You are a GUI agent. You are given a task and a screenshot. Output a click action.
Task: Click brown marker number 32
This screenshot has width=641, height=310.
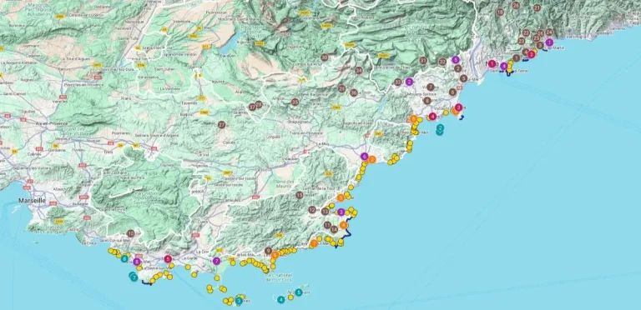(x=442, y=62)
